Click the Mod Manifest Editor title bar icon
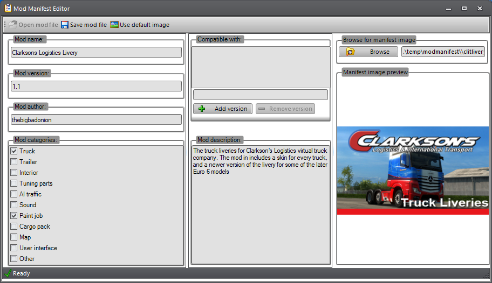The height and width of the screenshot is (283, 492). tap(8, 8)
